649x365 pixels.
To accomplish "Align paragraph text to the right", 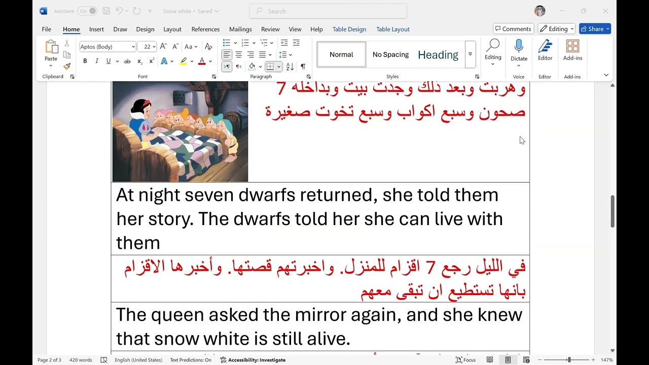I will point(250,55).
